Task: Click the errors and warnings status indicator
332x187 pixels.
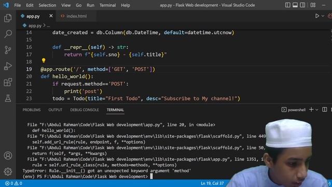Action: (x=13, y=183)
